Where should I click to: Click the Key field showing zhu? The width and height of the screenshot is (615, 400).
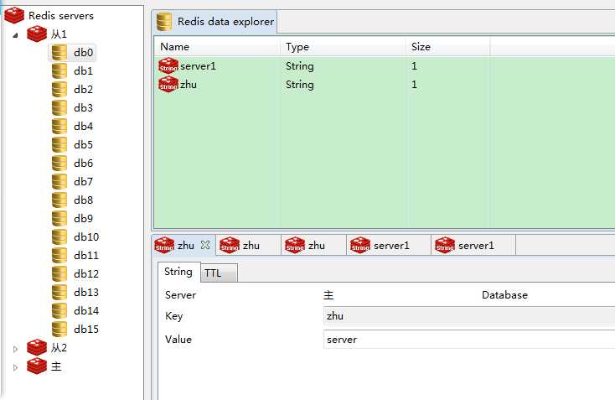pyautogui.click(x=469, y=316)
